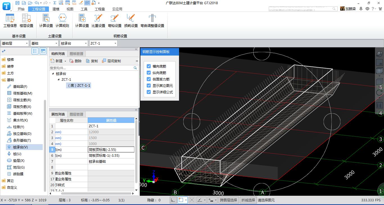This screenshot has height=205, width=384.
Task: Collapse the 桩承台 tree node
Action: [53, 74]
